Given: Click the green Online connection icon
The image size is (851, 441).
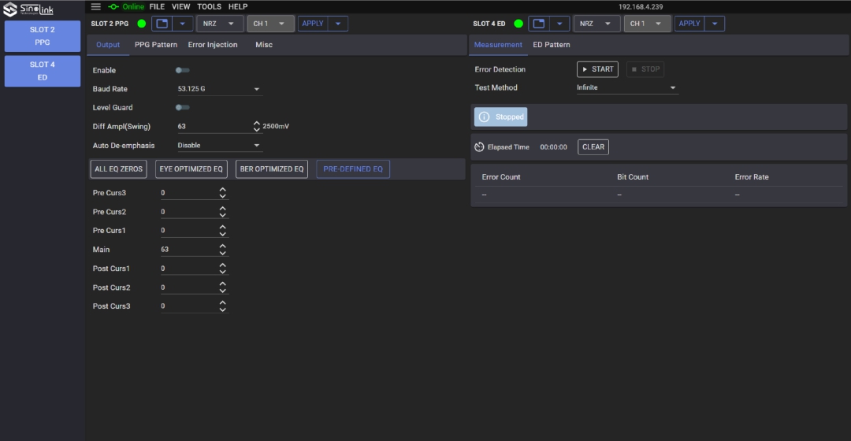Looking at the screenshot, I should click(x=113, y=6).
